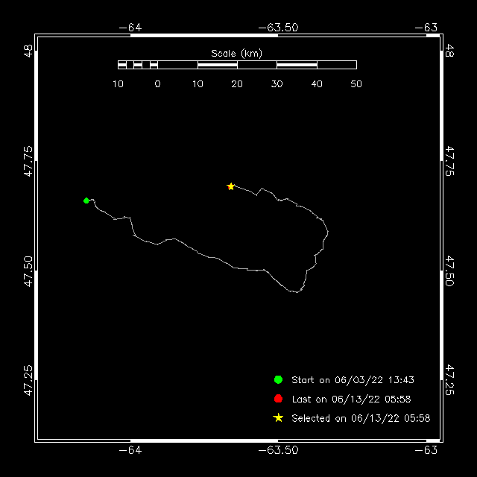
Task: Click the "Selected on 06/13/22 05:58" legend text
Action: (x=361, y=419)
